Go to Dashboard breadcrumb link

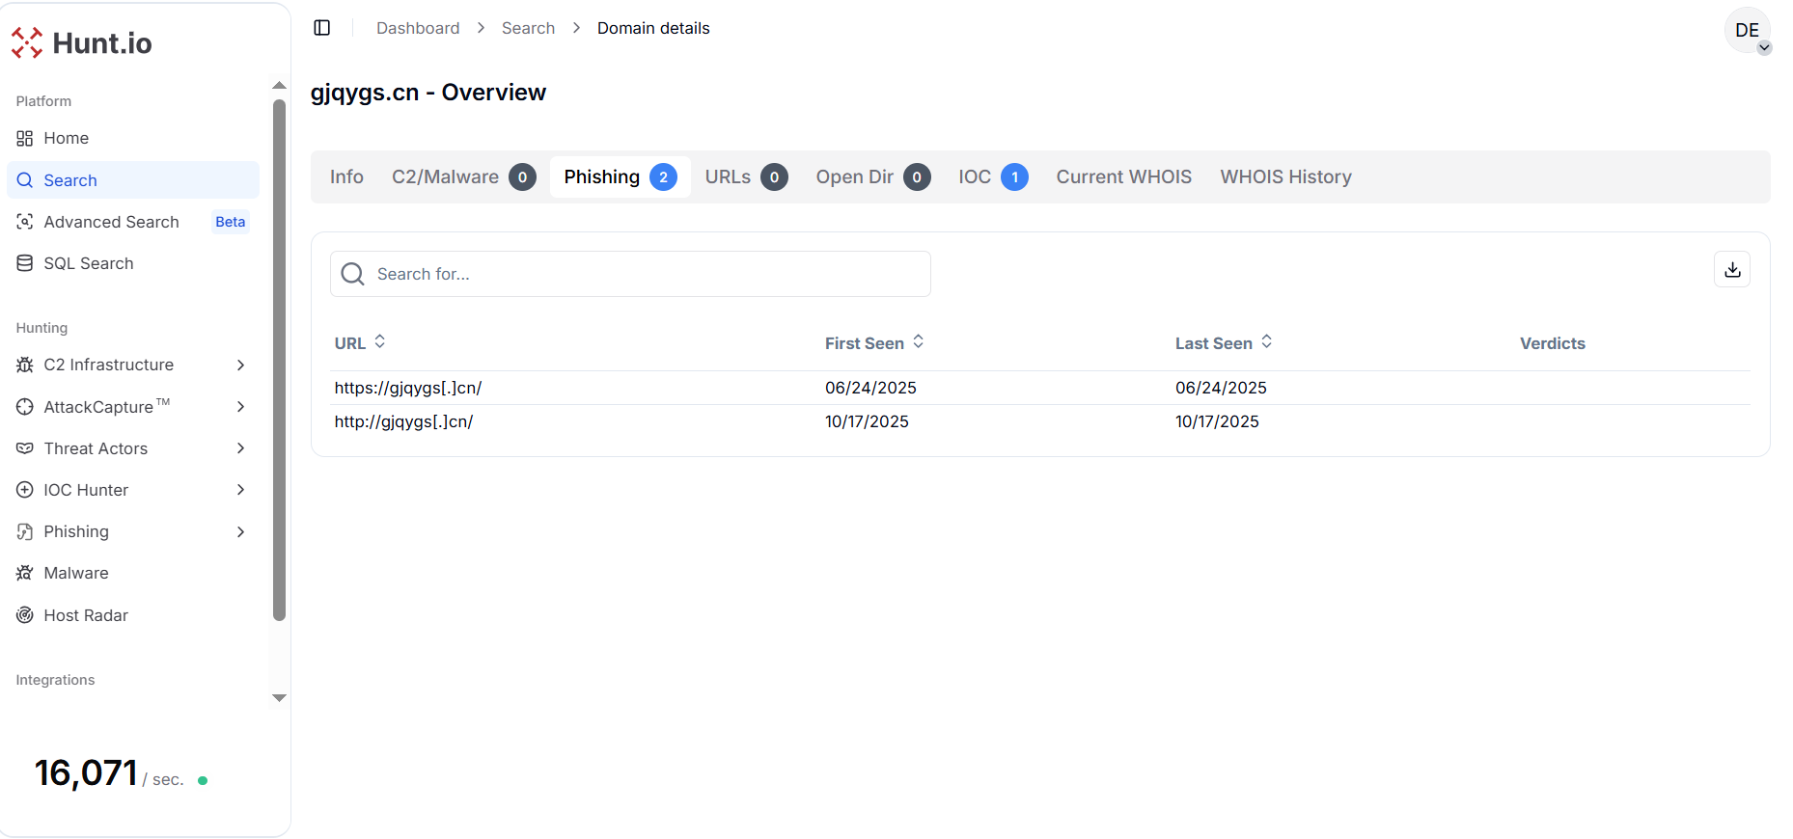(418, 28)
